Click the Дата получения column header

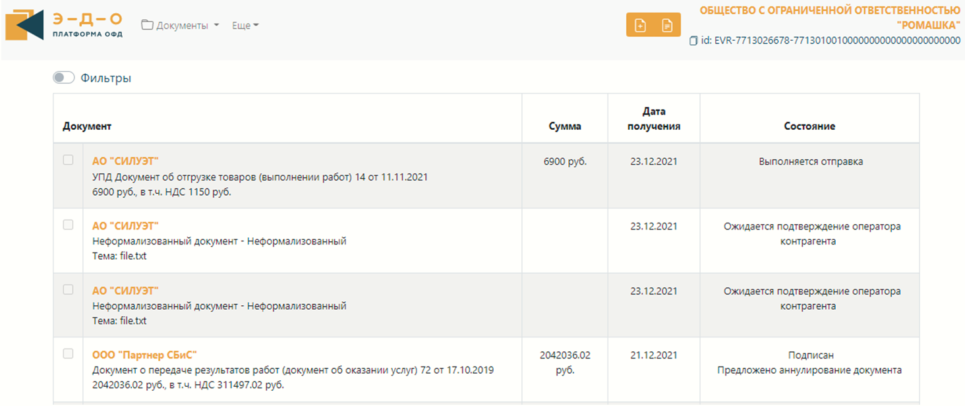coord(653,119)
